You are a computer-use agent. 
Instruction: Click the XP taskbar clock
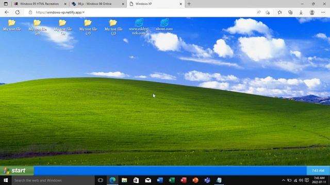coord(318,171)
